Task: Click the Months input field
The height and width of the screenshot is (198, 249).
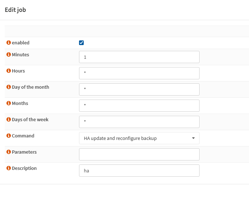Action: tap(139, 106)
